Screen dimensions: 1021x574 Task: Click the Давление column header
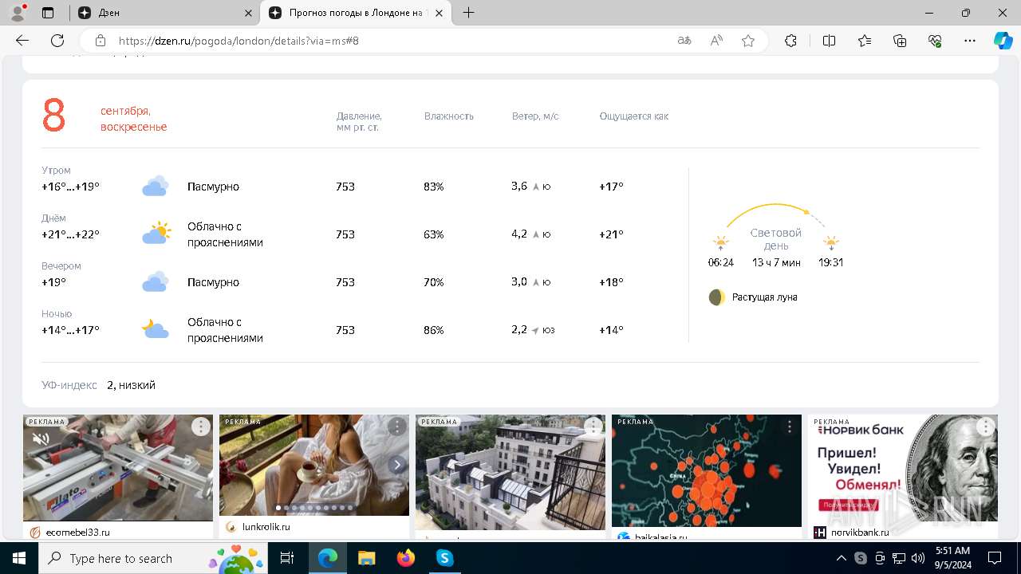pos(359,121)
